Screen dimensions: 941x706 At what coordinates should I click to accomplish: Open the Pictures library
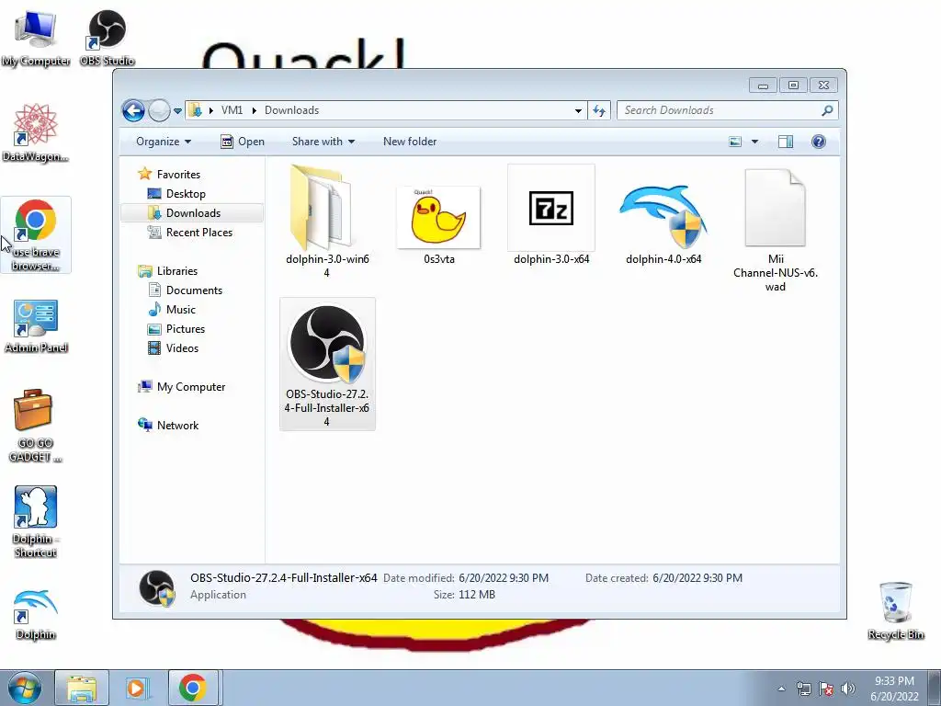click(x=186, y=329)
